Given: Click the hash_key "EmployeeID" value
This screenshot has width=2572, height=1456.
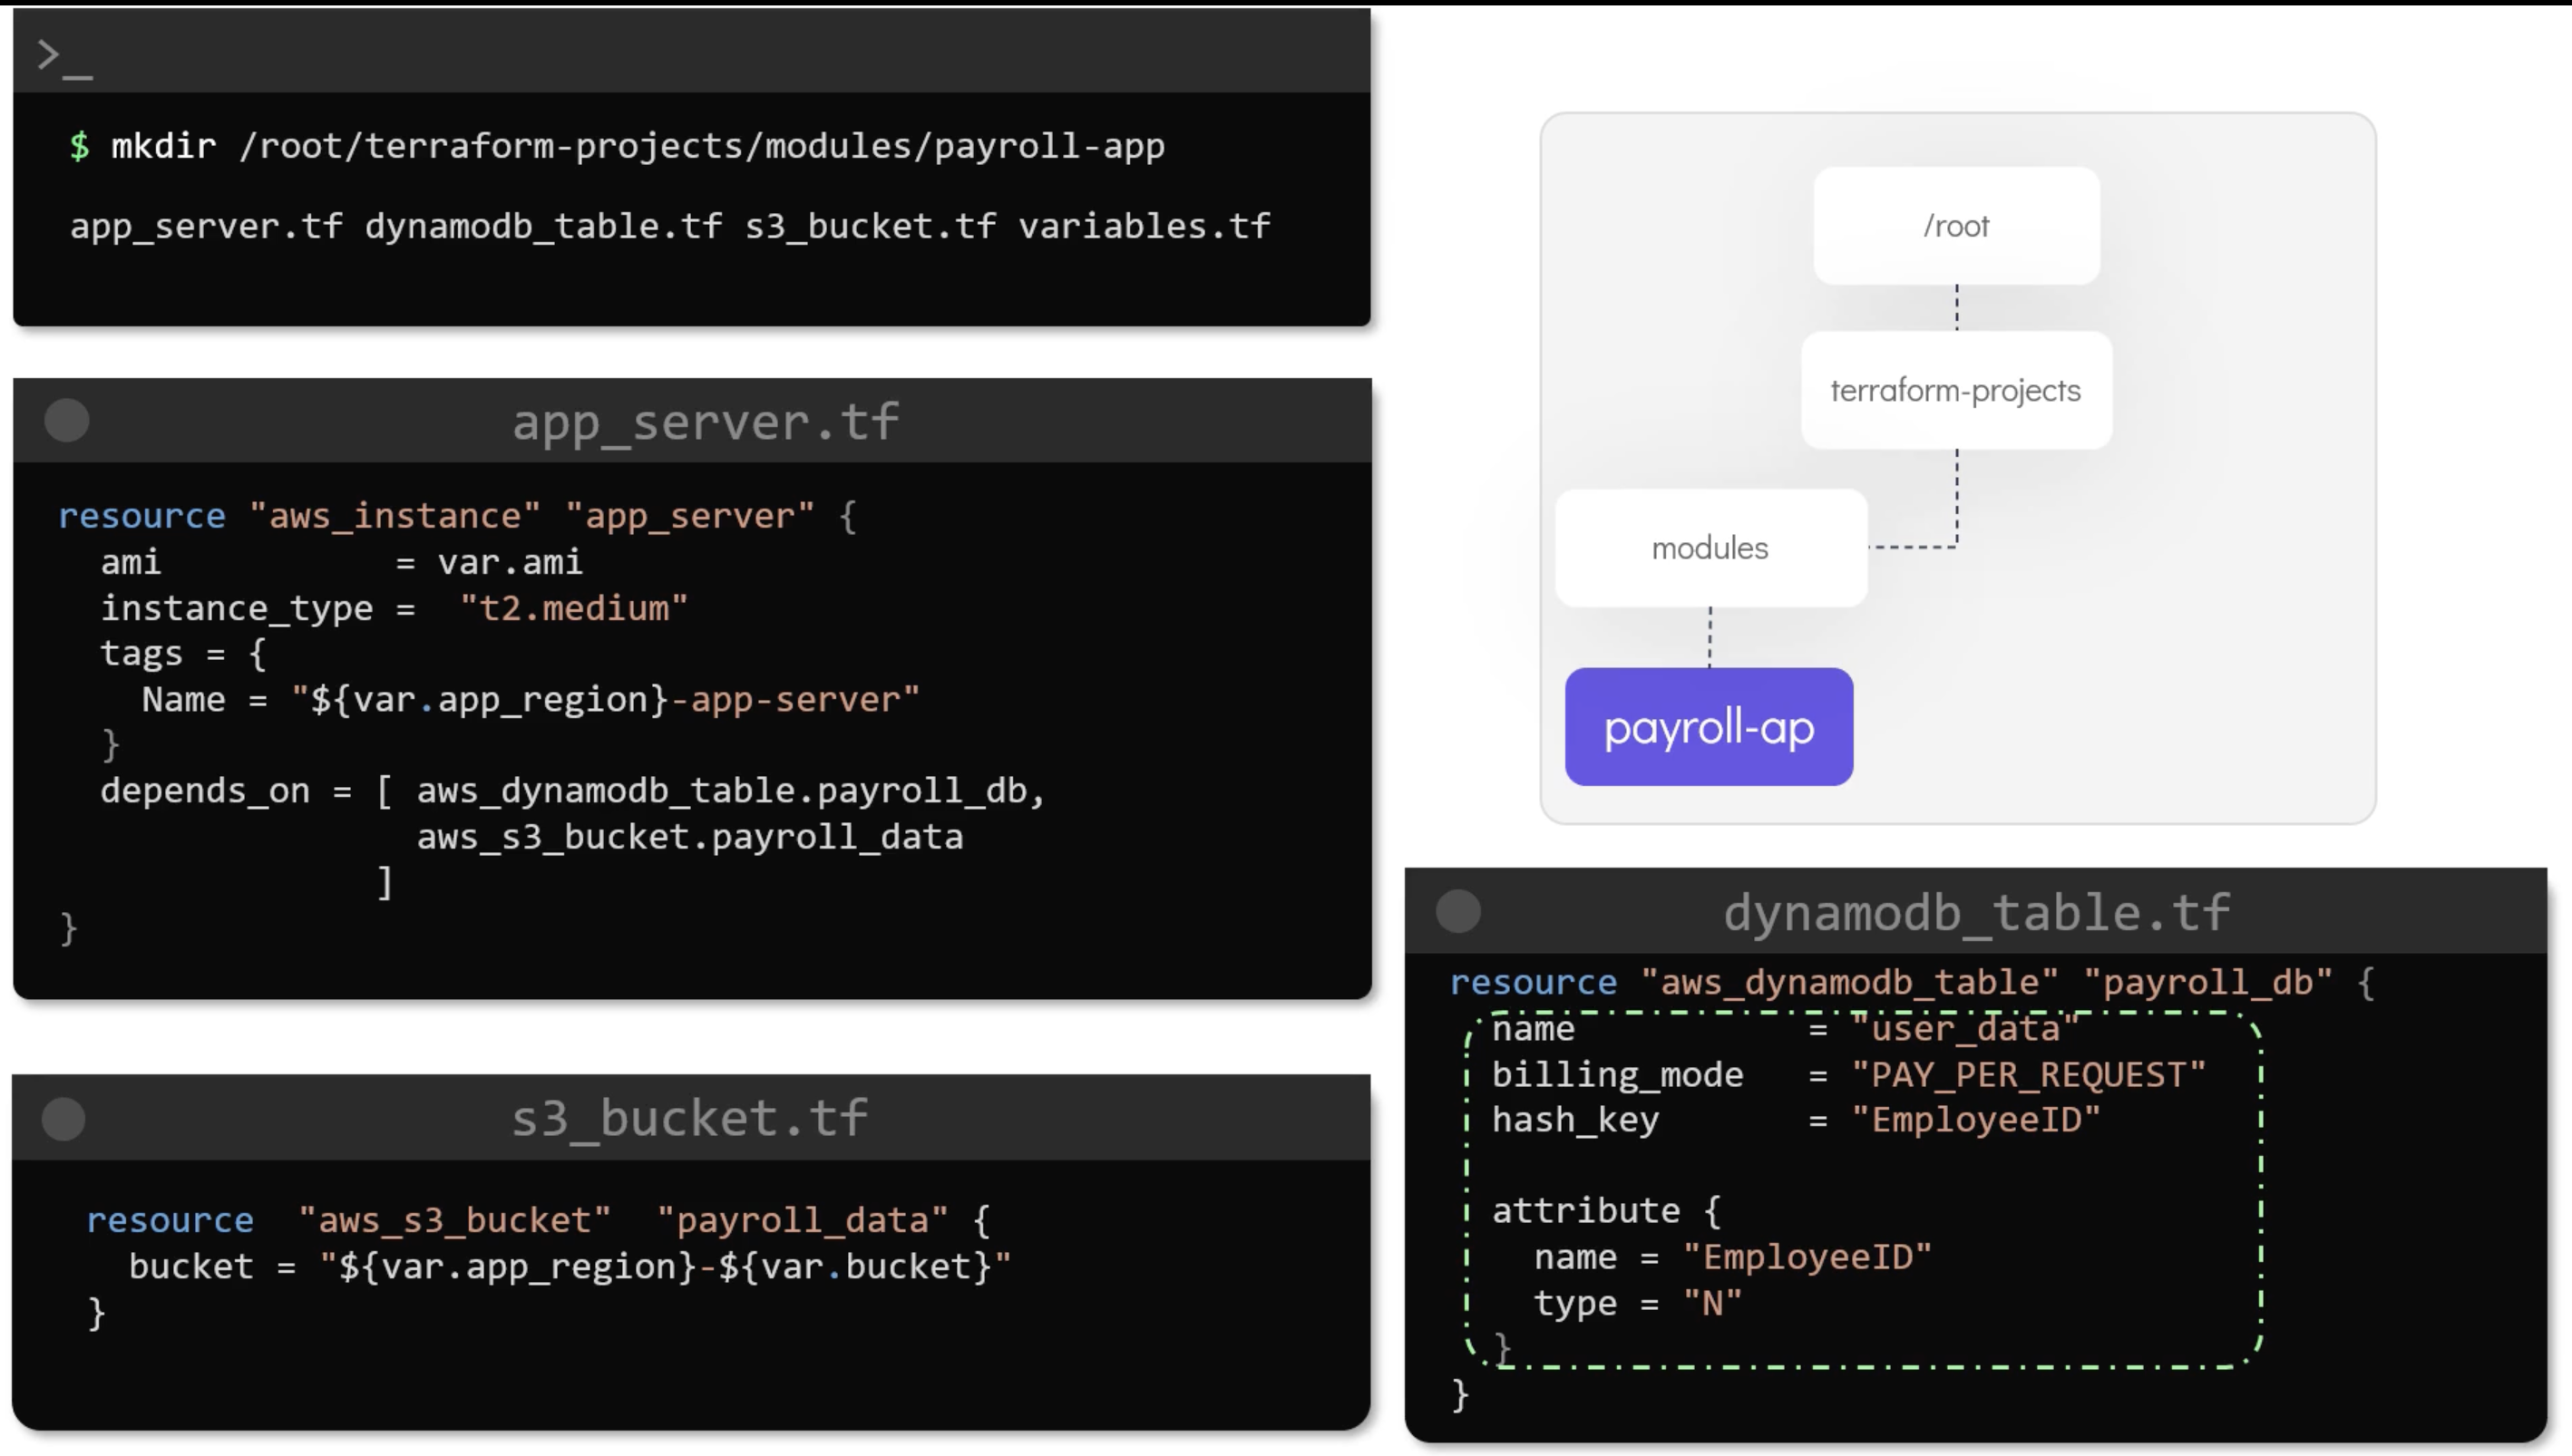Looking at the screenshot, I should tap(1976, 1120).
